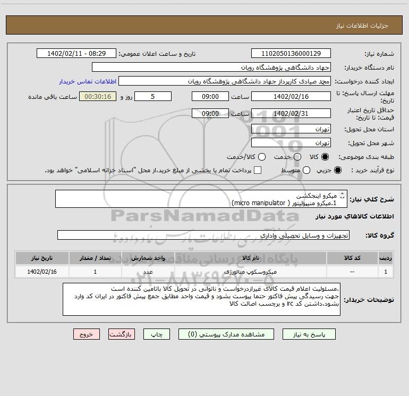Screen dimensions: 409x396
Task: Click the نام کالا column header
Action: pos(250,258)
